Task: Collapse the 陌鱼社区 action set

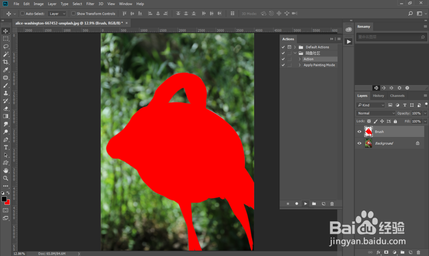Action: click(x=295, y=53)
